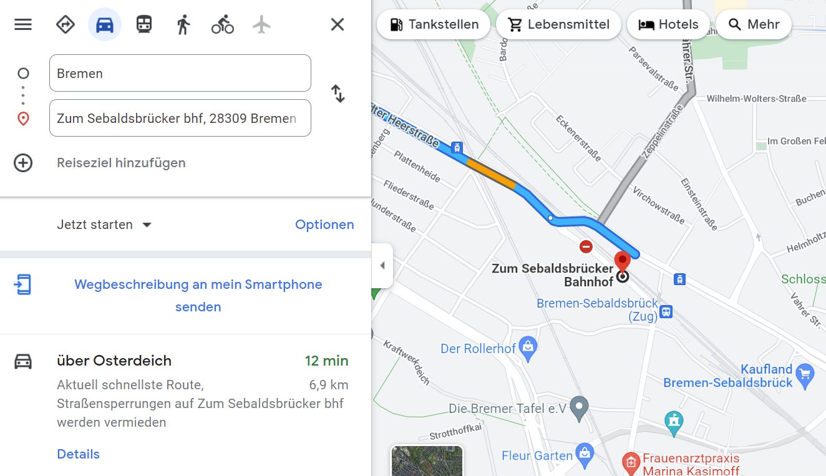The width and height of the screenshot is (826, 476).
Task: Open the Mehr search chip
Action: [754, 25]
